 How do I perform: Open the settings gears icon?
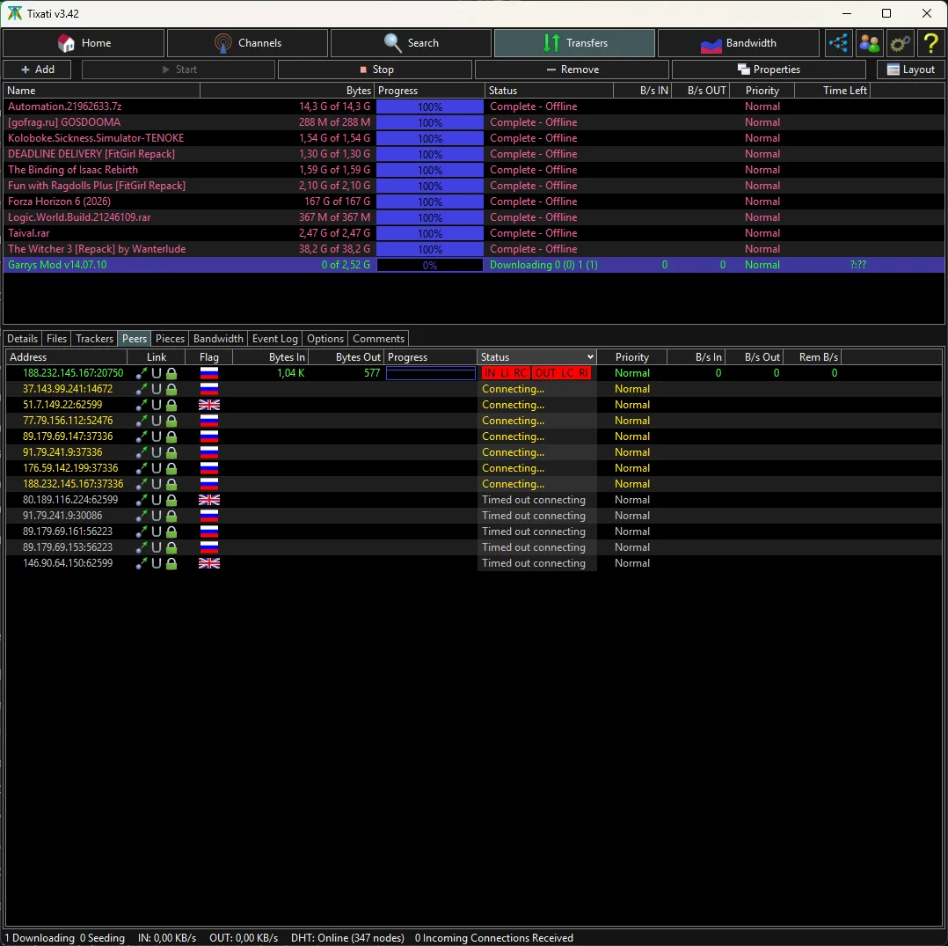pyautogui.click(x=901, y=43)
